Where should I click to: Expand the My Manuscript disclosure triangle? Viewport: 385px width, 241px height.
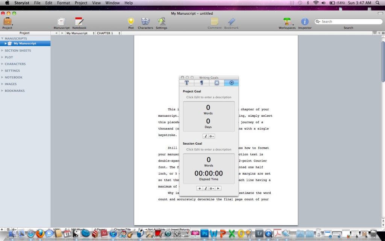coord(6,44)
